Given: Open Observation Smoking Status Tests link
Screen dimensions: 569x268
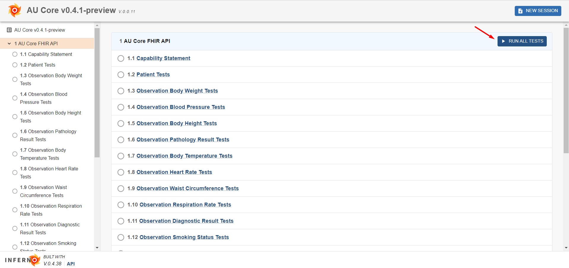Looking at the screenshot, I should click(184, 237).
